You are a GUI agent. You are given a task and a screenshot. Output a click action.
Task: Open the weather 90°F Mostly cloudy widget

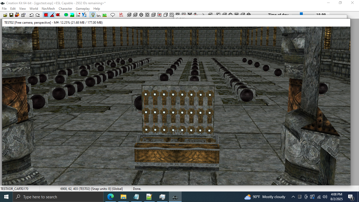265,197
